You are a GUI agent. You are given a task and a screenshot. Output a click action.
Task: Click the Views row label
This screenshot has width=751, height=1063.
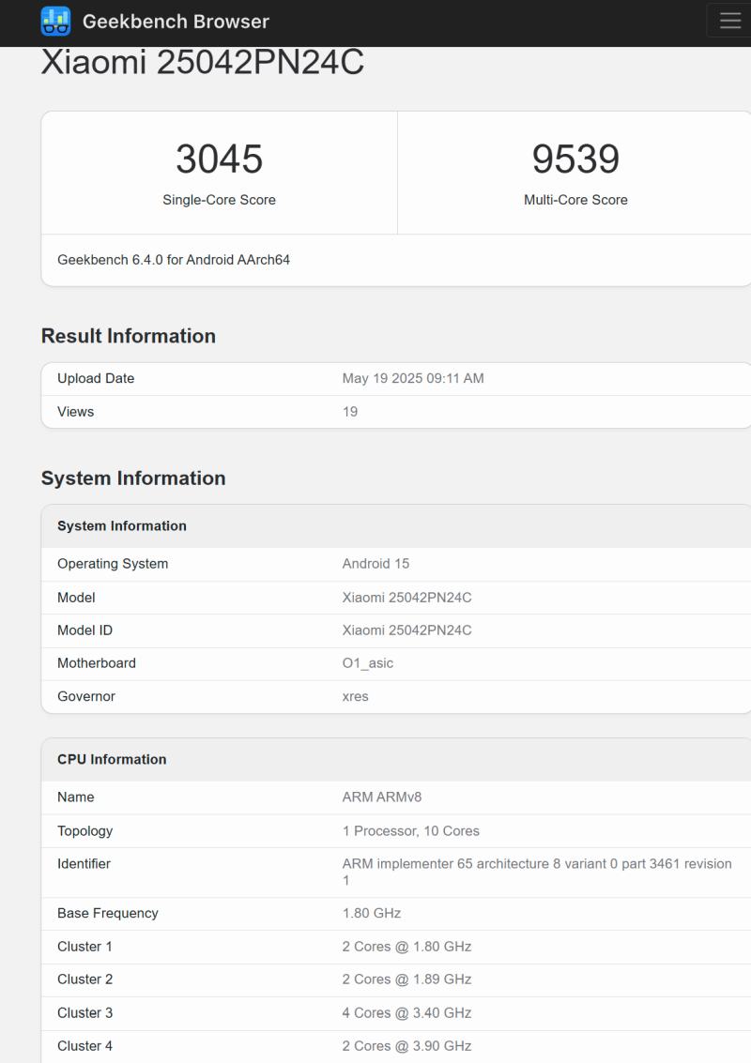(75, 412)
